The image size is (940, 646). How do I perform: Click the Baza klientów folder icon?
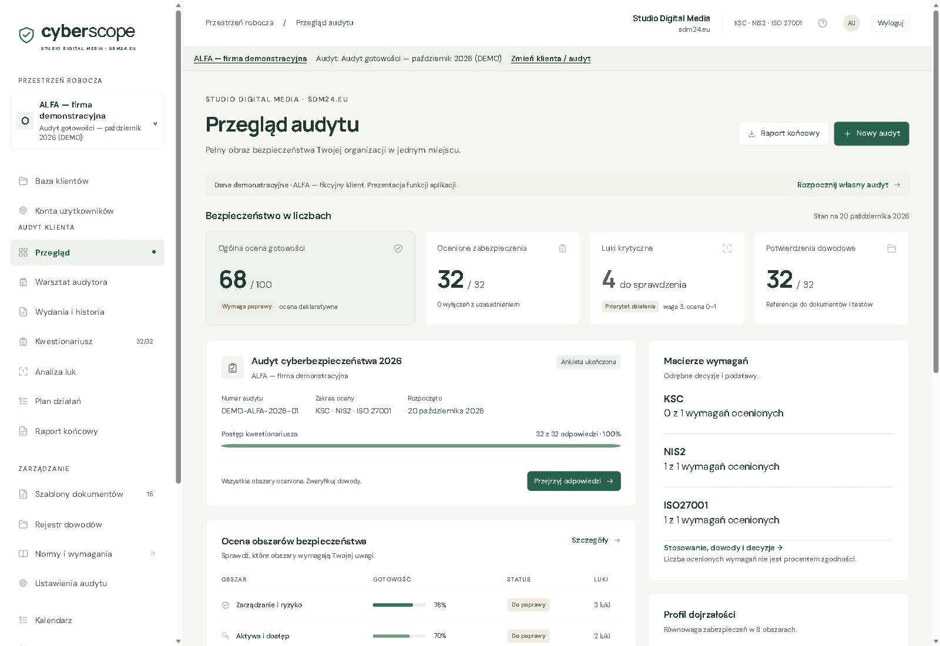pyautogui.click(x=23, y=181)
